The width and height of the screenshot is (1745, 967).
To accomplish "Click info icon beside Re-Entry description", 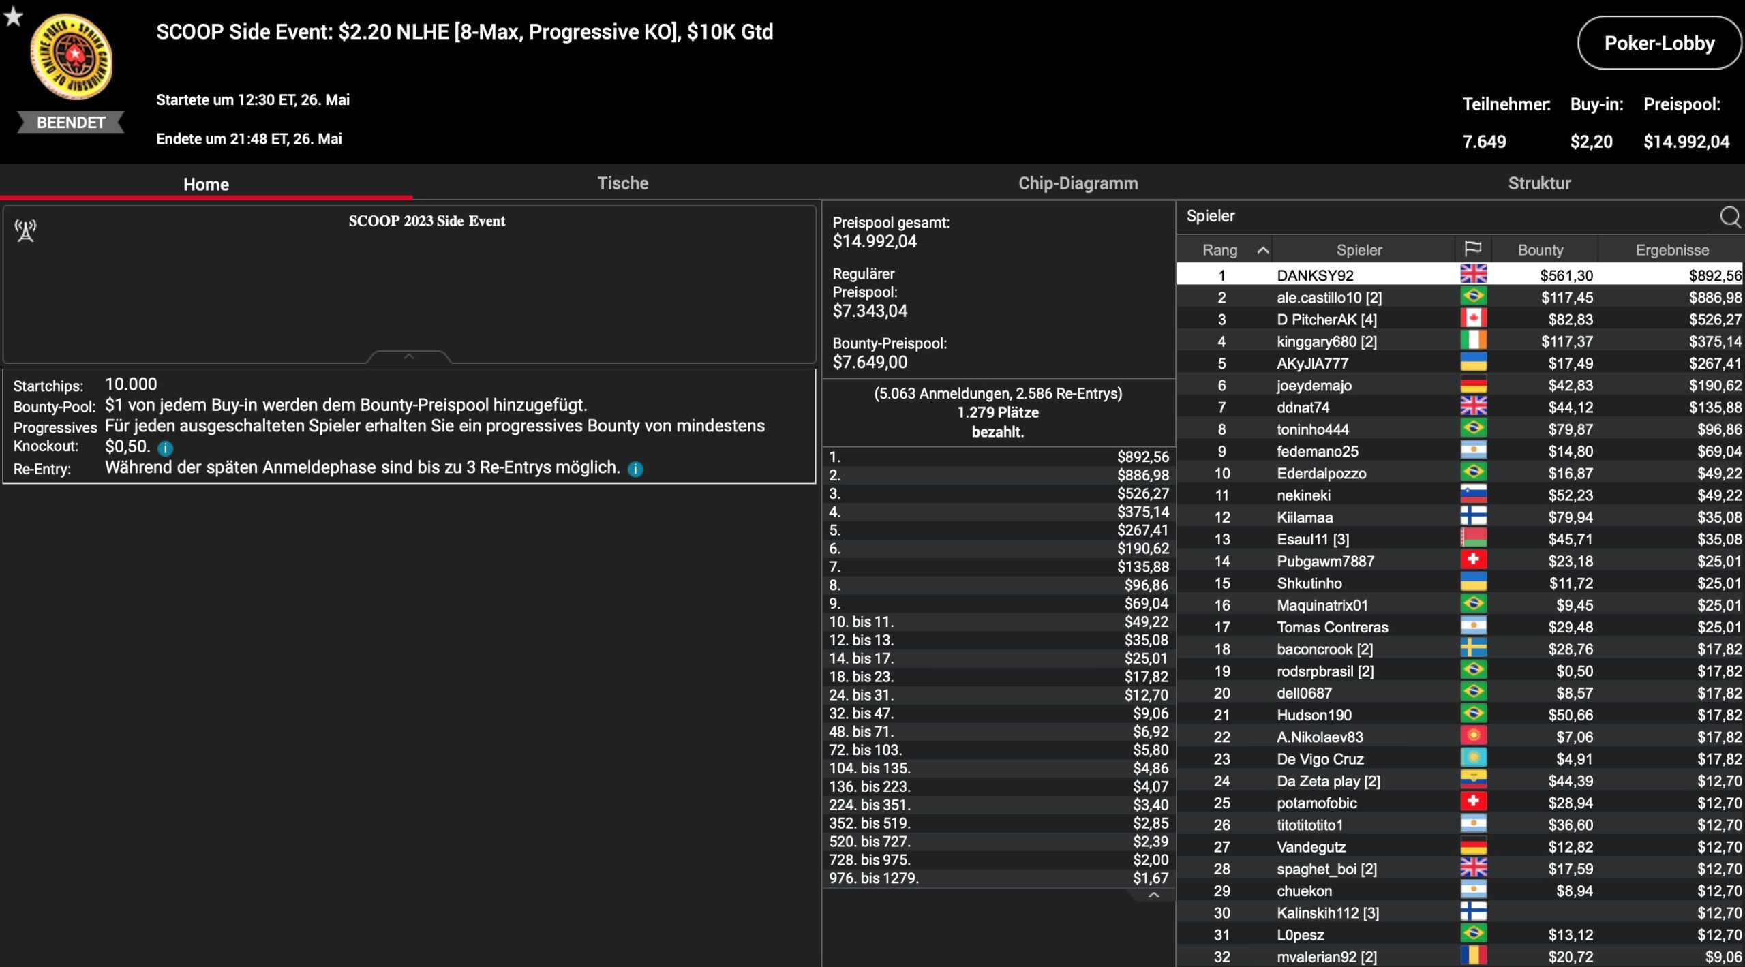I will pyautogui.click(x=635, y=469).
